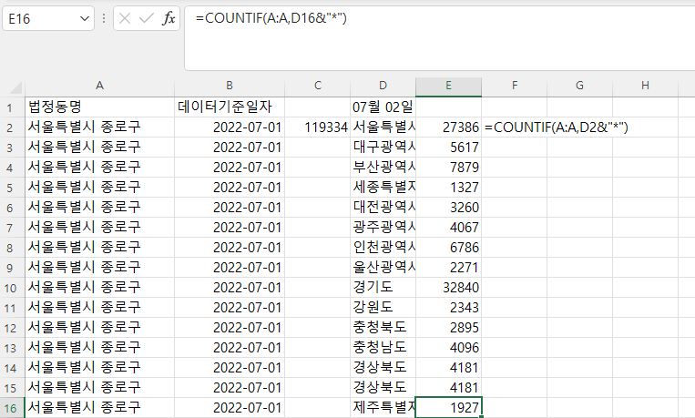The height and width of the screenshot is (418, 695).
Task: Select column E header
Action: 448,86
